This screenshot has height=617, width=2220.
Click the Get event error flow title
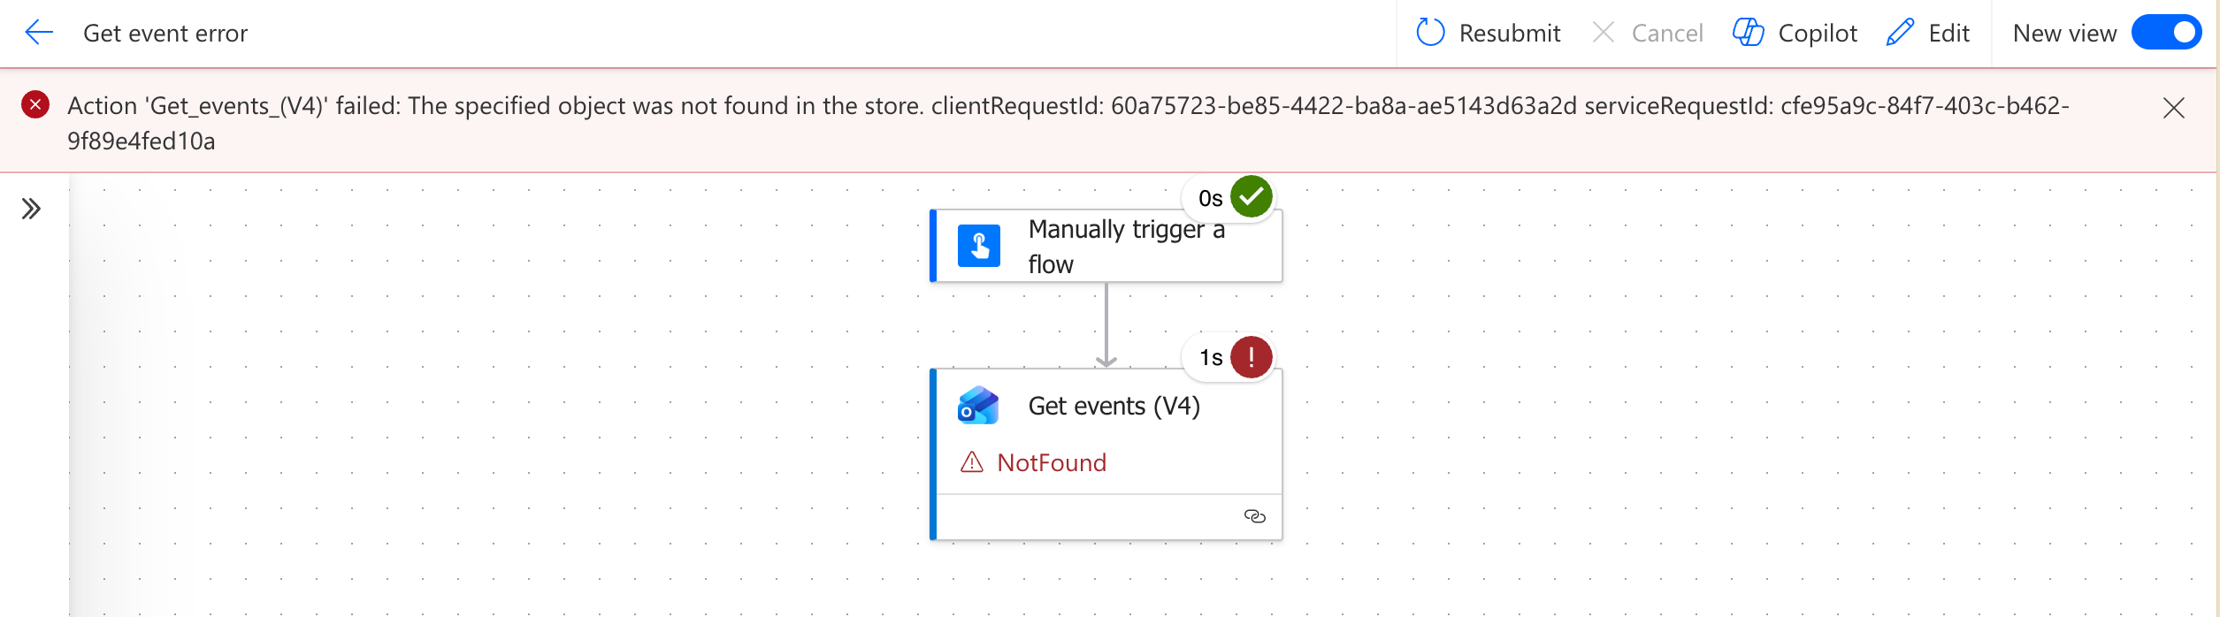[x=165, y=34]
